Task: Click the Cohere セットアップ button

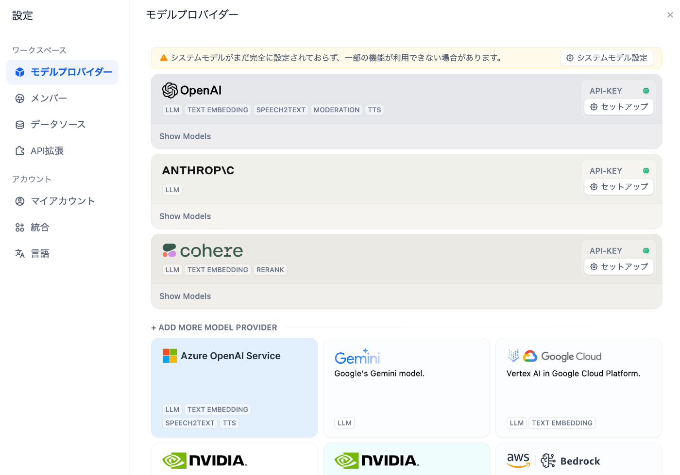Action: pyautogui.click(x=619, y=267)
